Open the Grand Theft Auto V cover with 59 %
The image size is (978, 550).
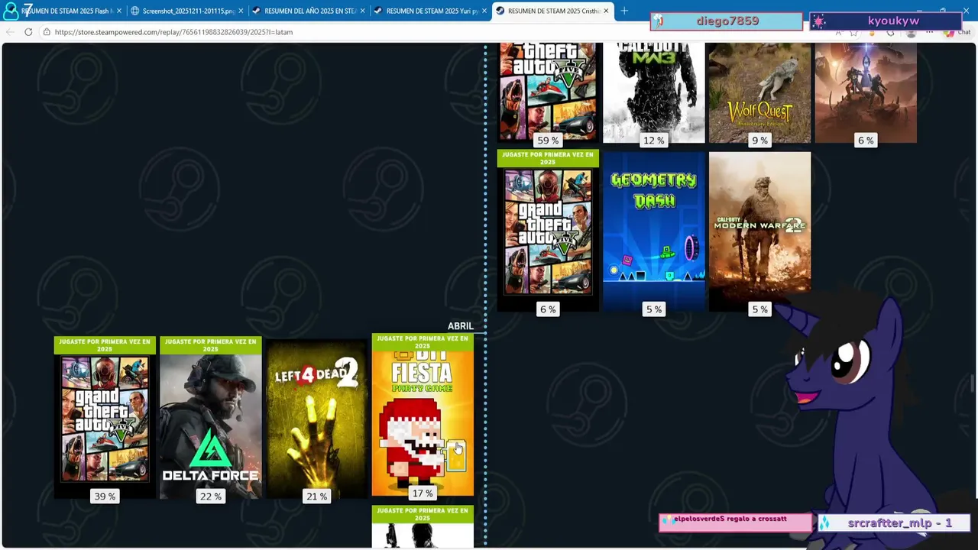click(x=548, y=92)
